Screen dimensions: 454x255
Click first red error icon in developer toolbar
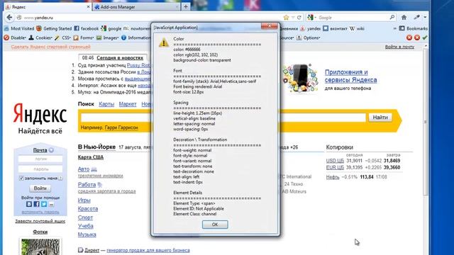click(409, 38)
